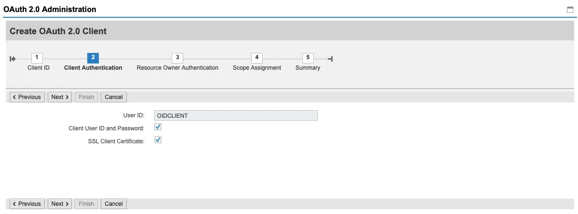Toggle Client User ID and Password checkbox
The height and width of the screenshot is (214, 578).
(x=158, y=127)
